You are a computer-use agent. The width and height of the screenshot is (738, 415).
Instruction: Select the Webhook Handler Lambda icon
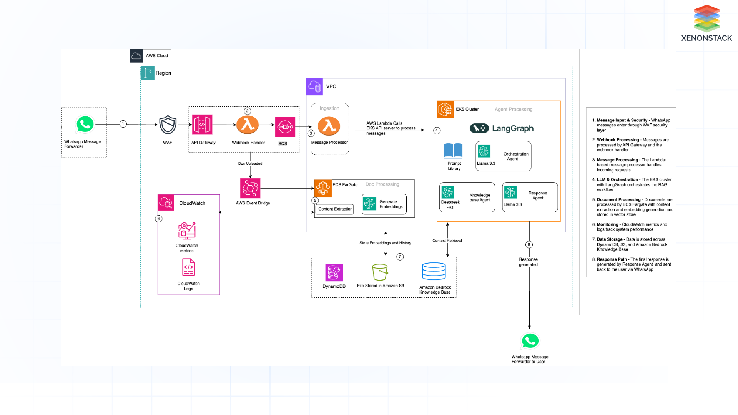click(x=248, y=125)
